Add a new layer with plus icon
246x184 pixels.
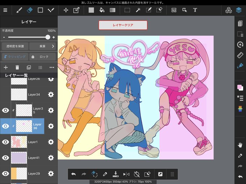pyautogui.click(x=6, y=67)
